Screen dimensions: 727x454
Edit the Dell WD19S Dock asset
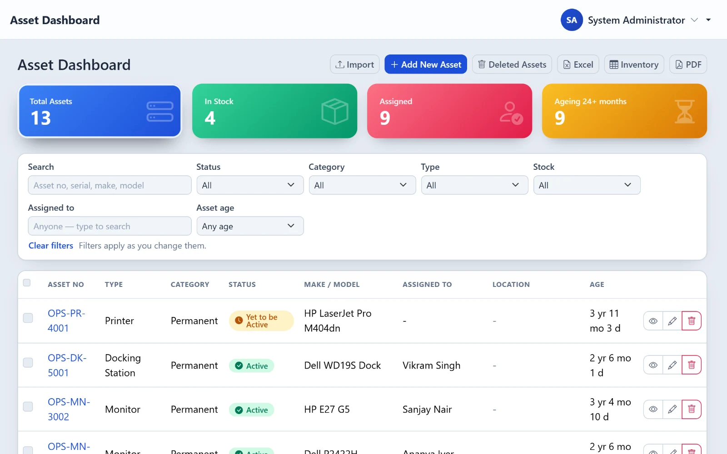(x=672, y=365)
